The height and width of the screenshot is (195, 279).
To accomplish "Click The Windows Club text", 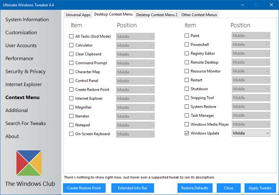I will click(x=30, y=184).
